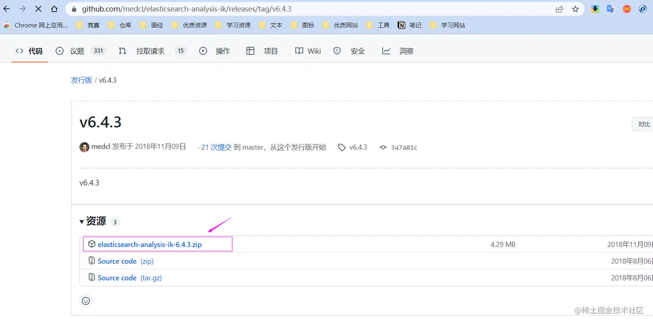
Task: Click the browser forward arrow
Action: point(22,9)
